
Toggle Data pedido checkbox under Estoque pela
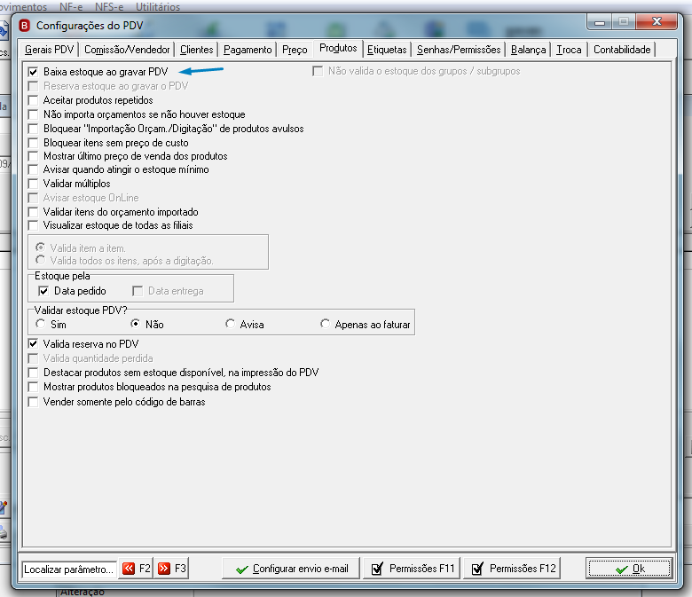(43, 291)
